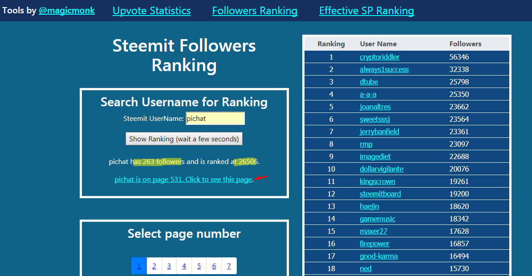Select page number 3
Image resolution: width=532 pixels, height=276 pixels.
coord(169,266)
